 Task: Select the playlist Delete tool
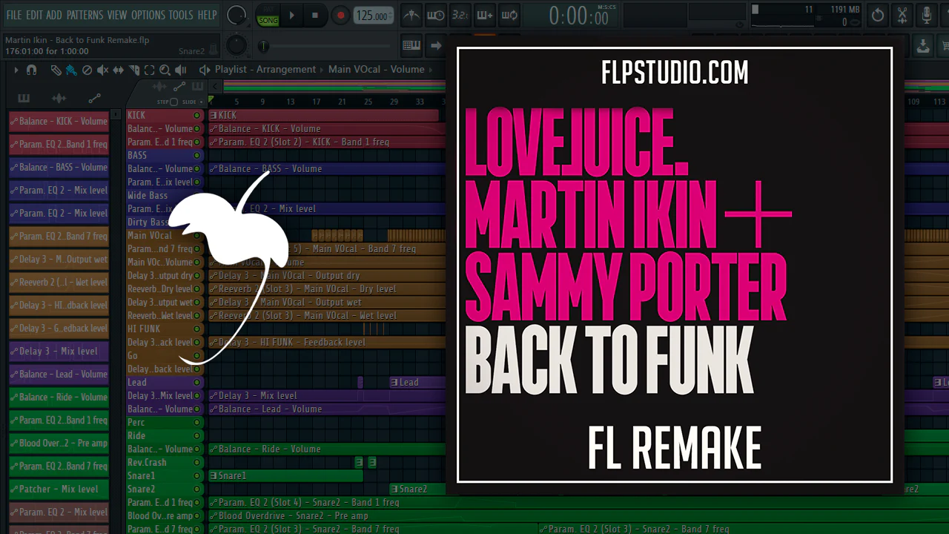coord(87,70)
